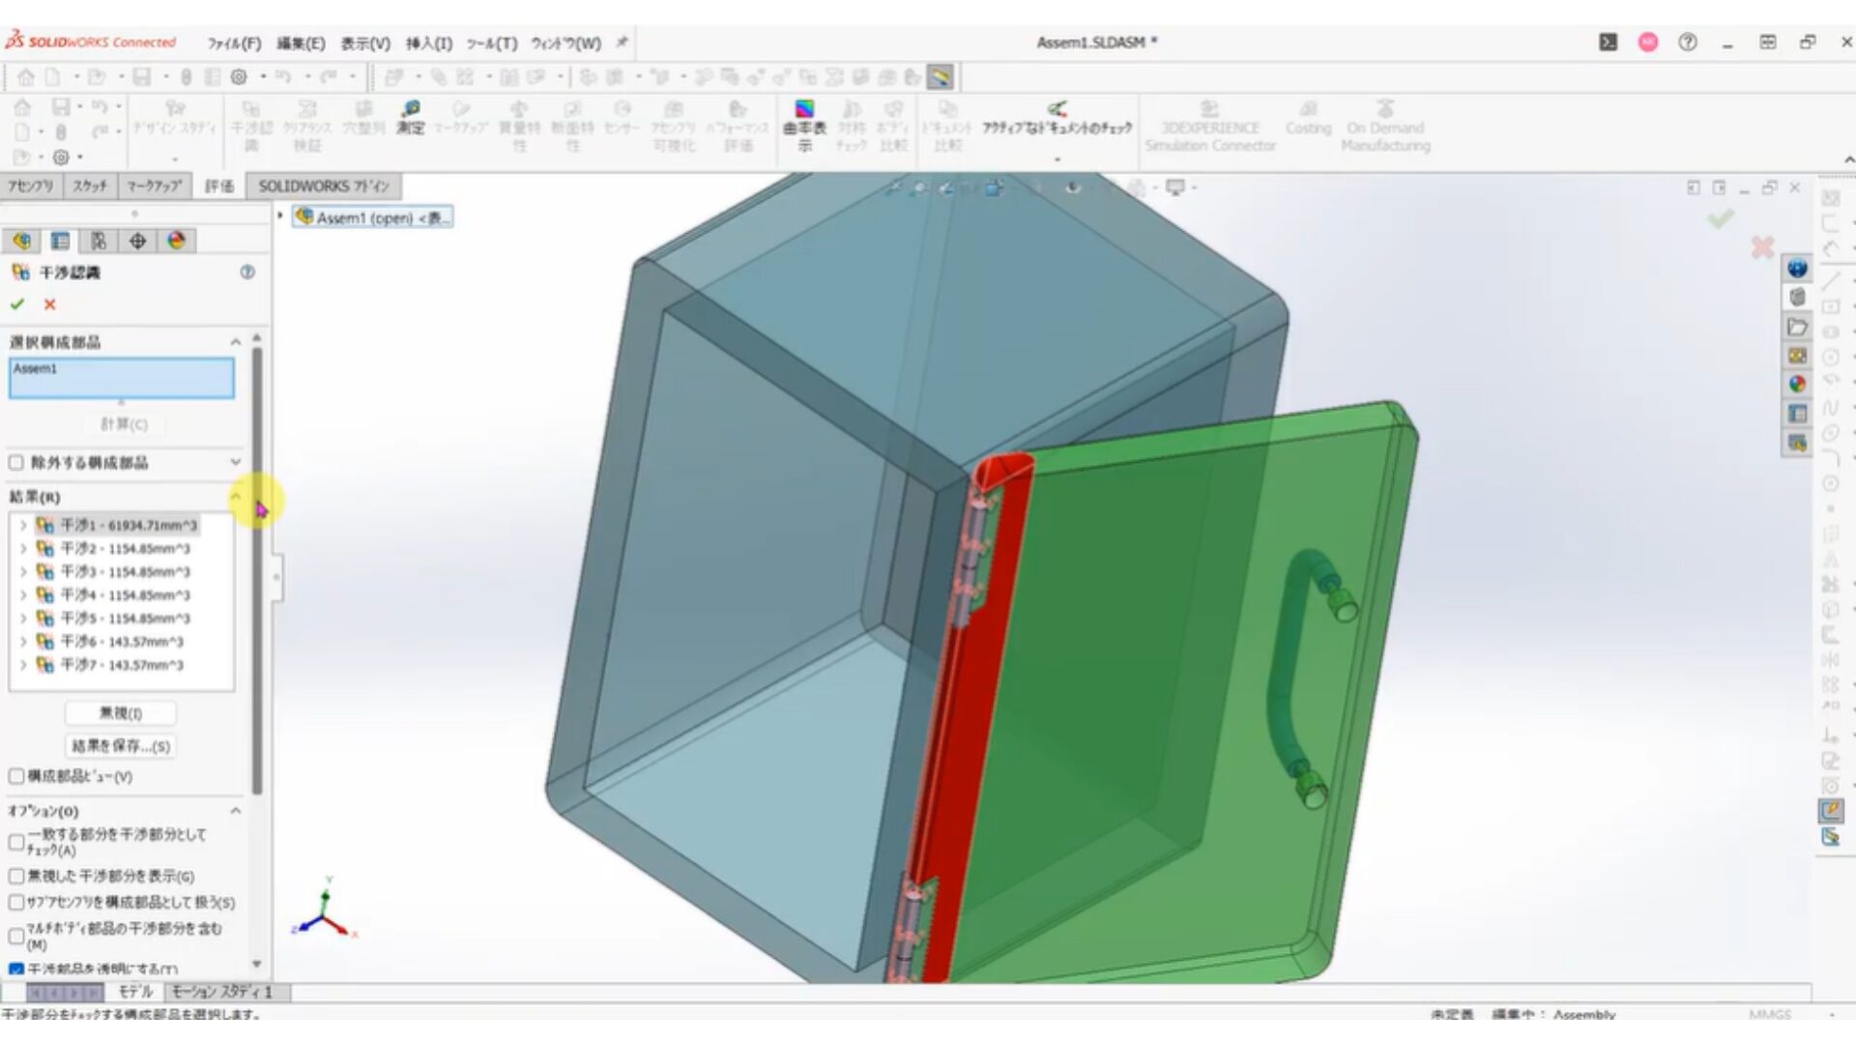
Task: Open the 3DEXPERIENCE Simulation Connector tool
Action: pyautogui.click(x=1210, y=126)
